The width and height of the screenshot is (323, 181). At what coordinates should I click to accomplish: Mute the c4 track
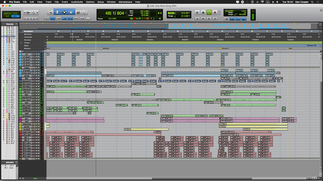39,54
